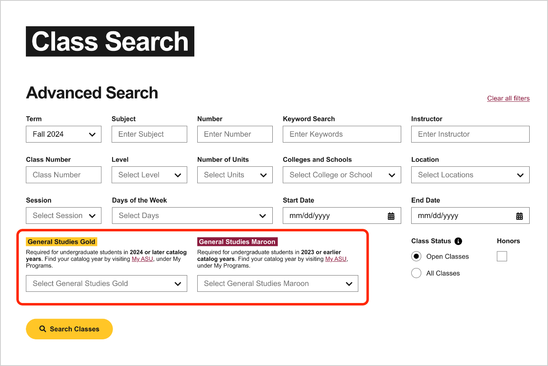Screen dimensions: 548x366
Task: Open the End Date calendar picker
Action: pos(519,216)
